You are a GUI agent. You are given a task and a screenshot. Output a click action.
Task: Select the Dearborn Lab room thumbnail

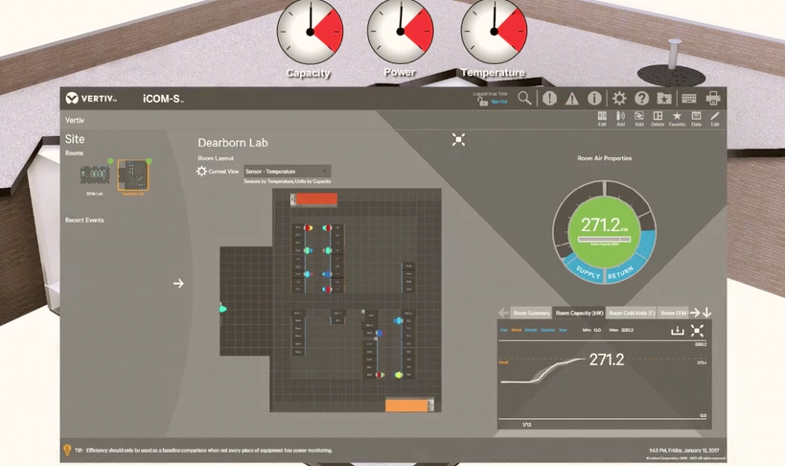click(x=133, y=176)
